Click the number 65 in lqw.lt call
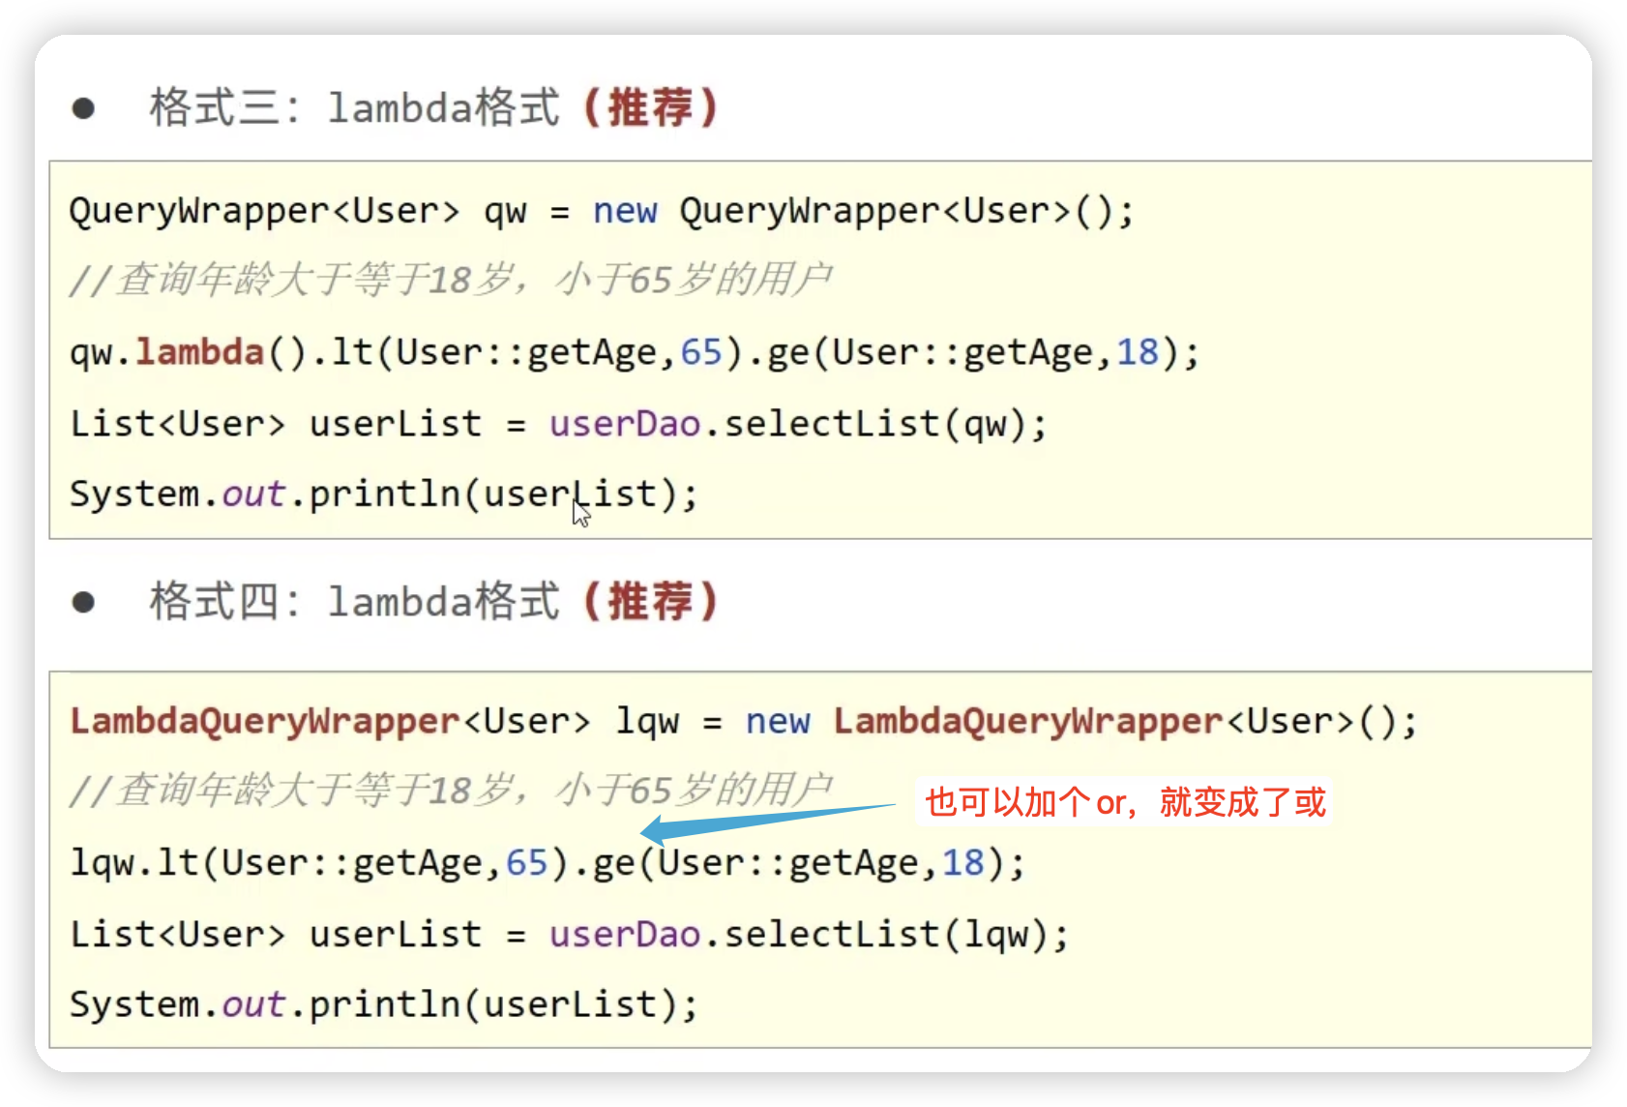Screen dimensions: 1627x1107 [527, 862]
